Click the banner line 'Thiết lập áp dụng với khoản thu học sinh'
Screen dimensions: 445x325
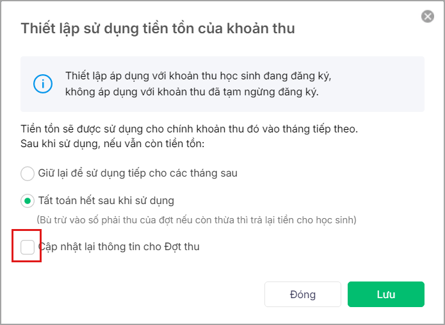(x=198, y=77)
